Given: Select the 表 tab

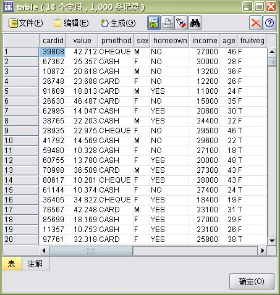Looking at the screenshot, I should pyautogui.click(x=12, y=264).
